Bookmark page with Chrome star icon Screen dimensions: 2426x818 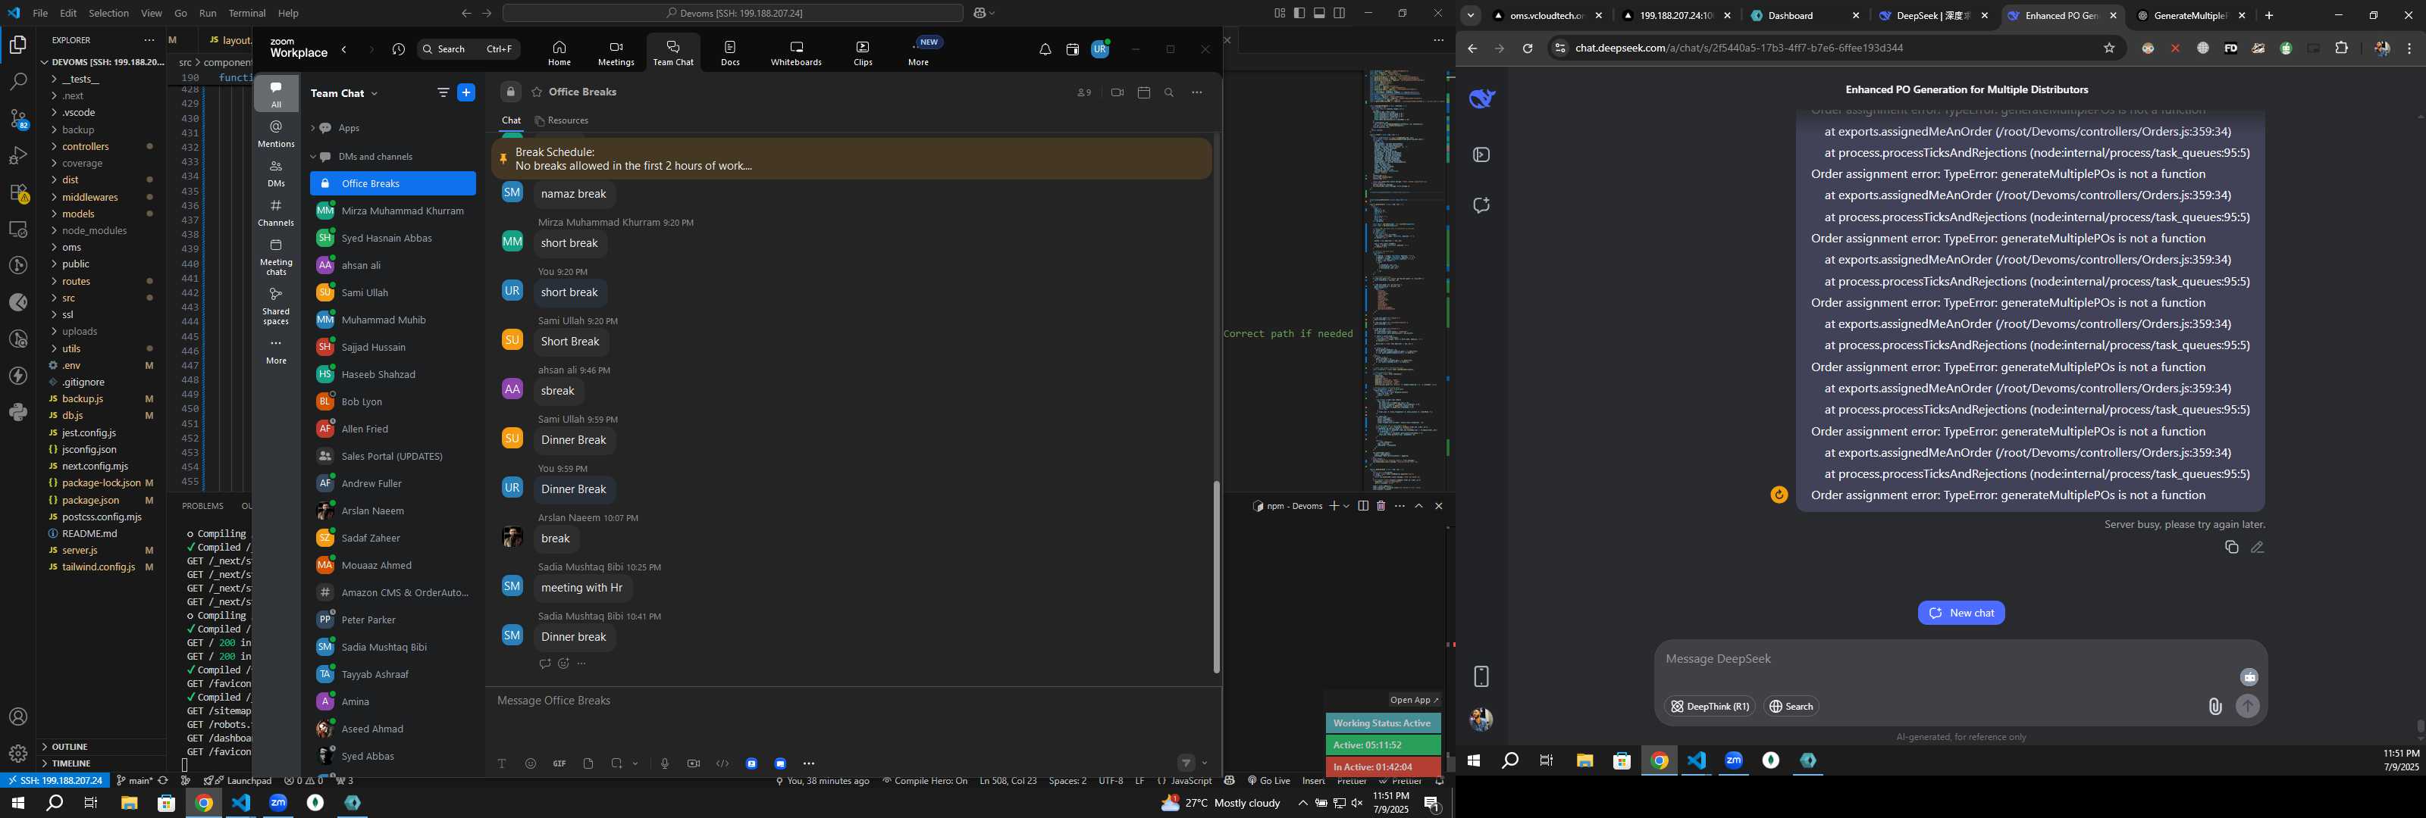tap(2108, 48)
